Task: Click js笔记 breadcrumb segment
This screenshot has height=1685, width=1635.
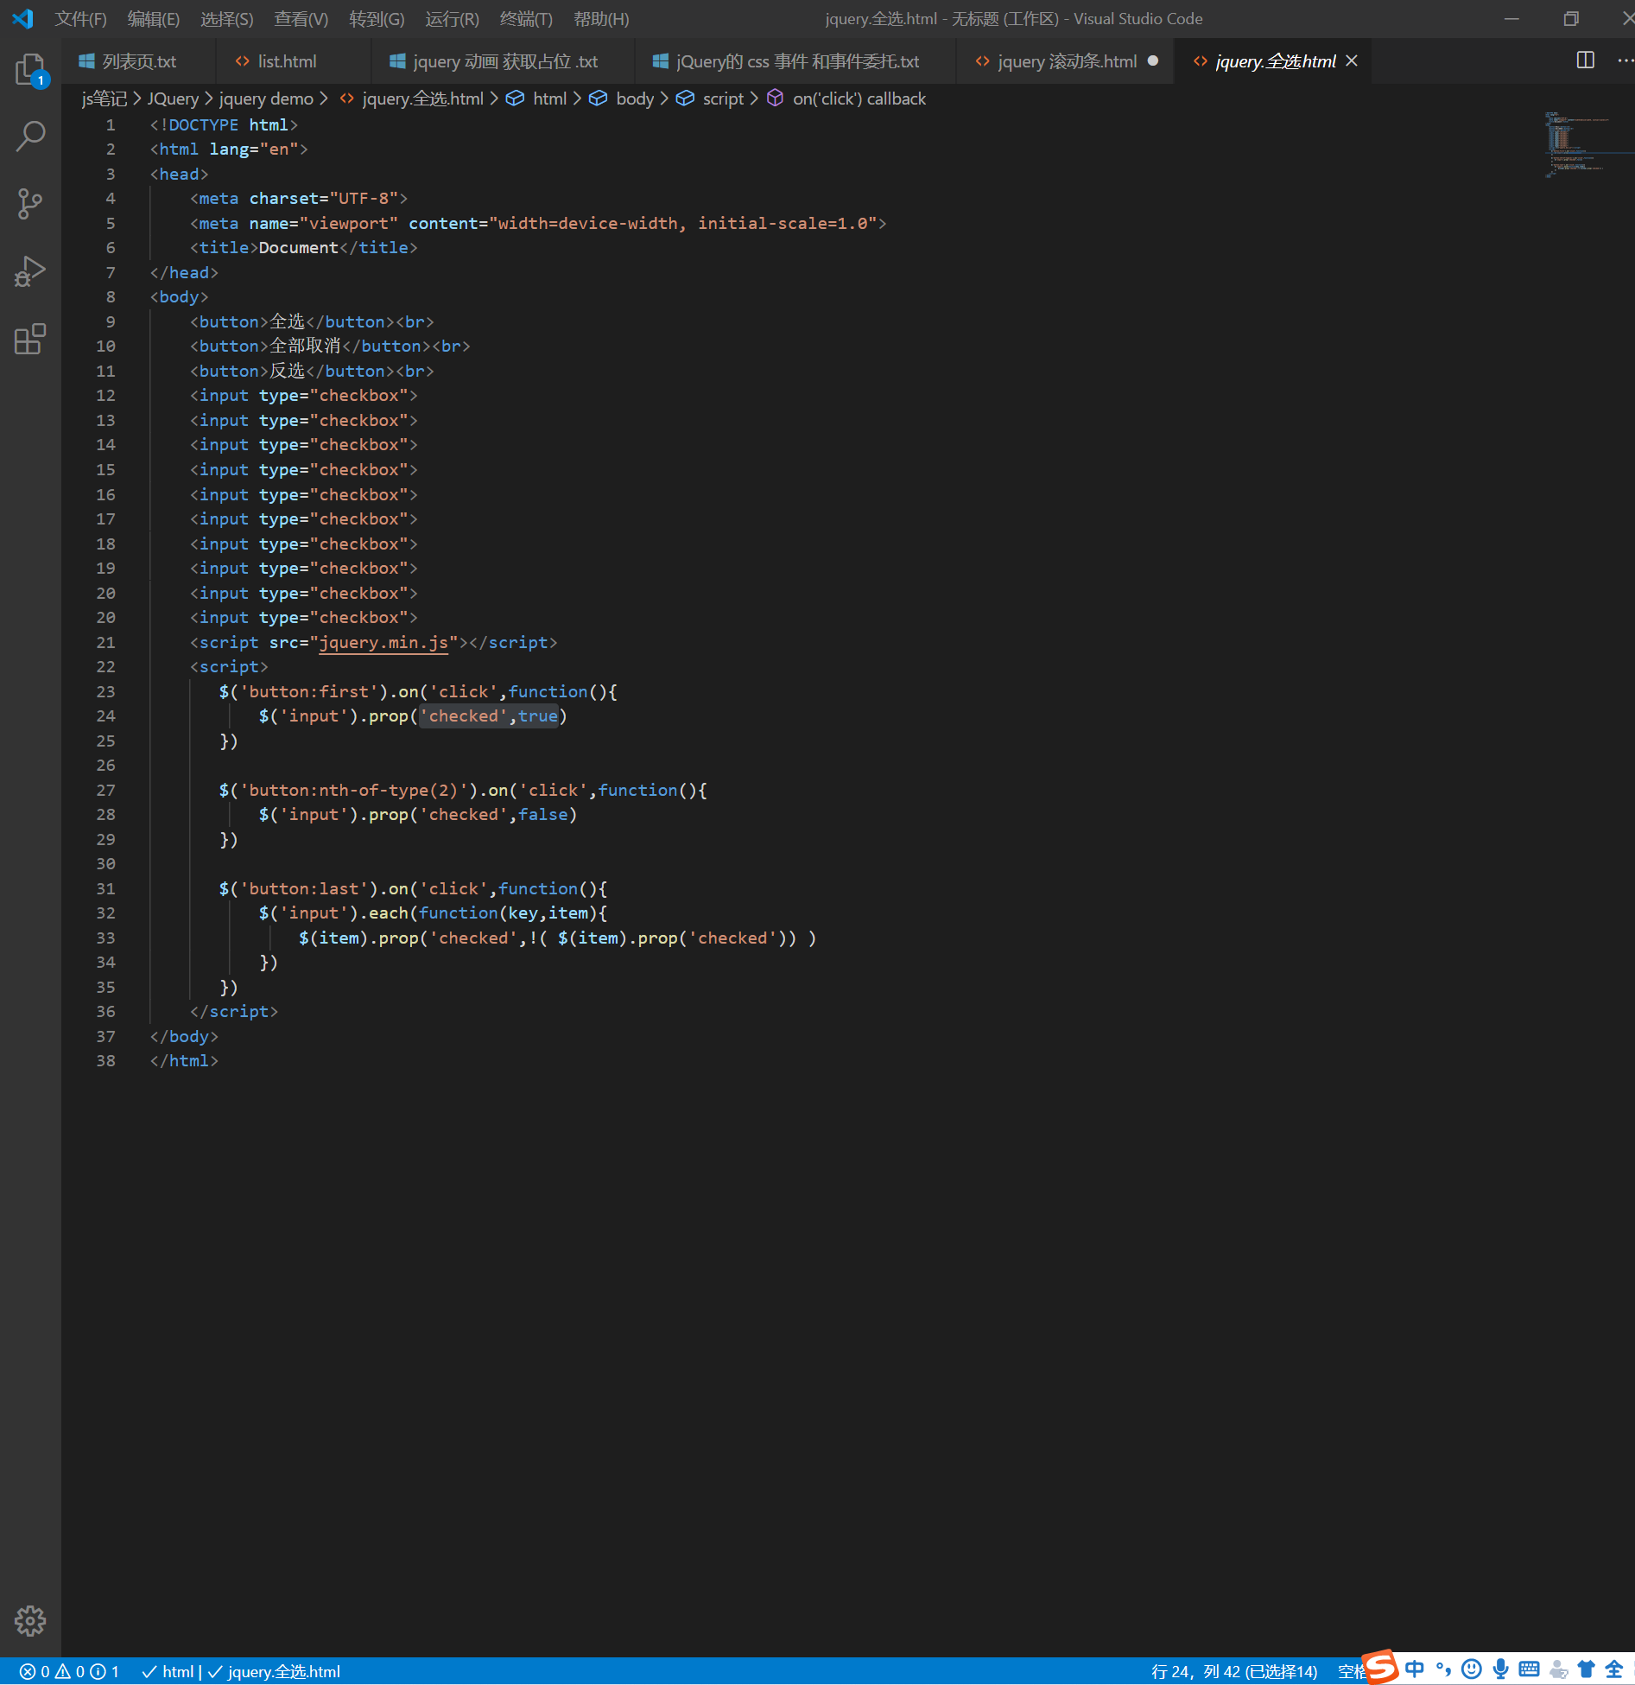Action: [x=104, y=99]
